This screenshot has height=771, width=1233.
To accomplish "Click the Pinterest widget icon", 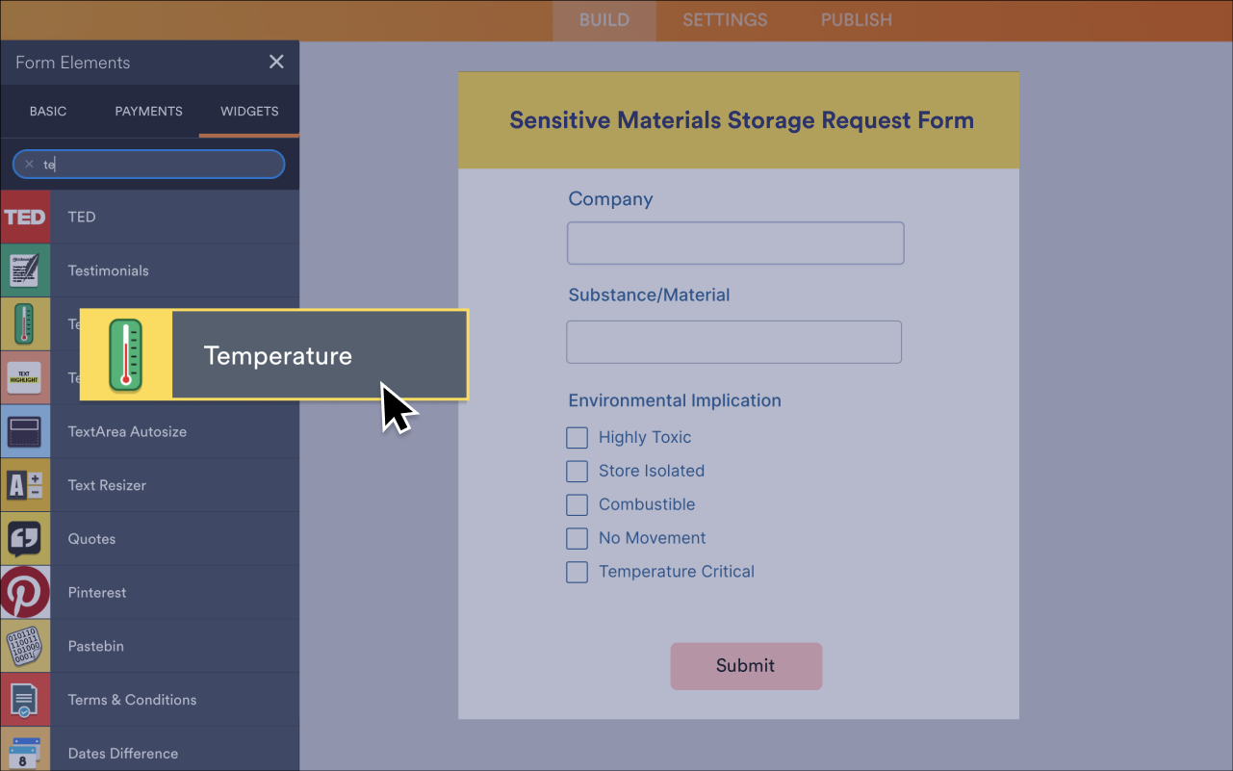I will pos(25,592).
